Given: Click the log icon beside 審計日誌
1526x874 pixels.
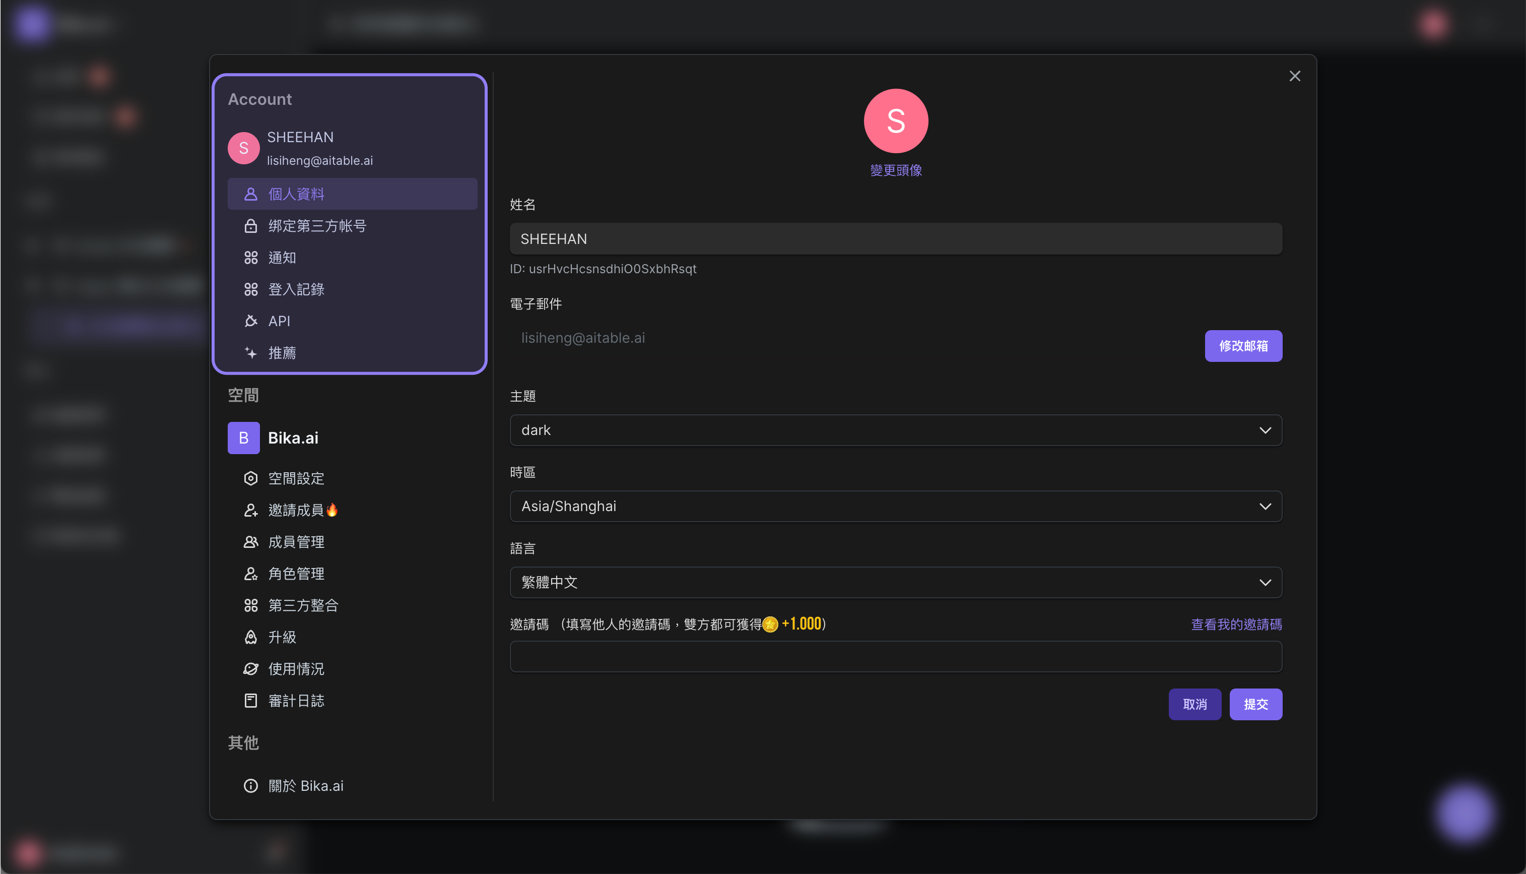Looking at the screenshot, I should [251, 701].
